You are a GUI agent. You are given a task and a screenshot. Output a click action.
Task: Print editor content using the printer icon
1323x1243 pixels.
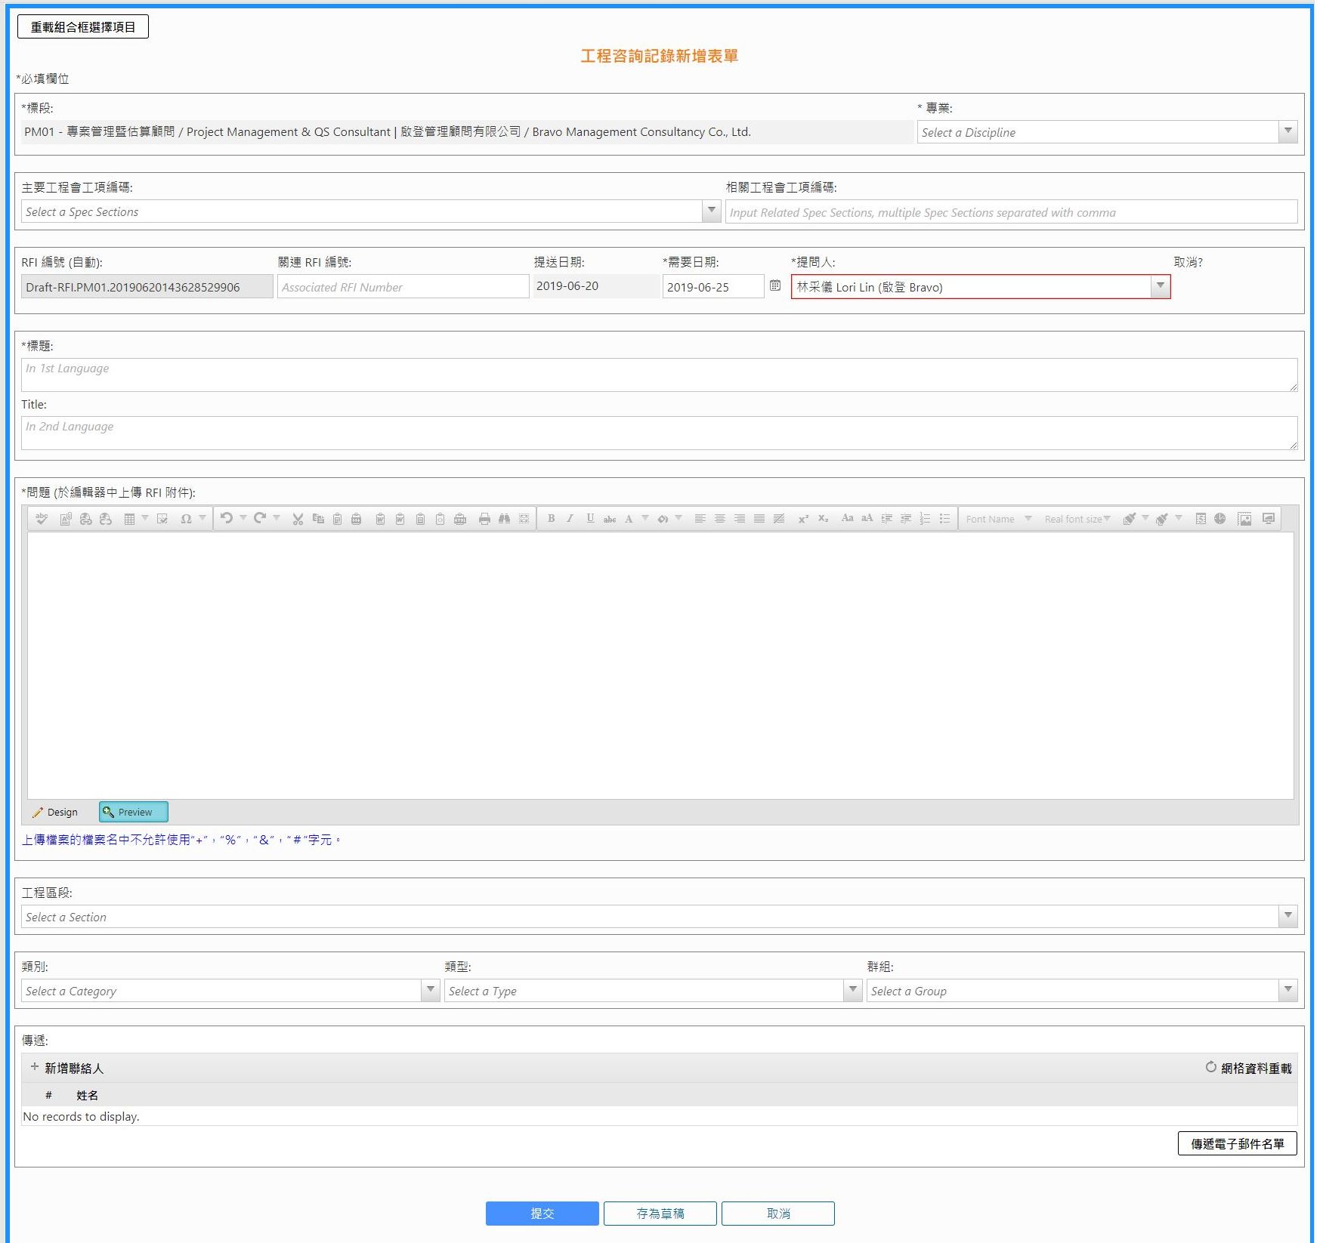484,519
